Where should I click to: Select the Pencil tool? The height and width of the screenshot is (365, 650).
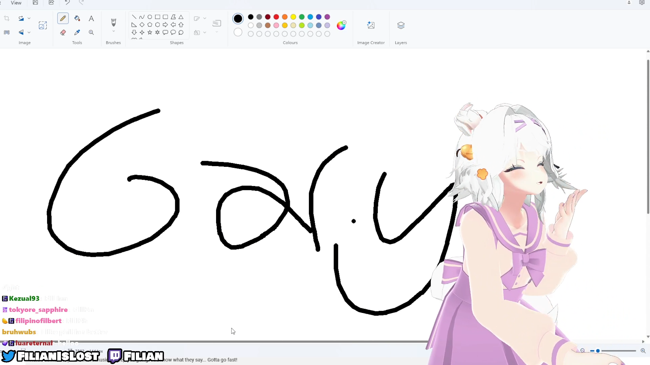pos(63,18)
